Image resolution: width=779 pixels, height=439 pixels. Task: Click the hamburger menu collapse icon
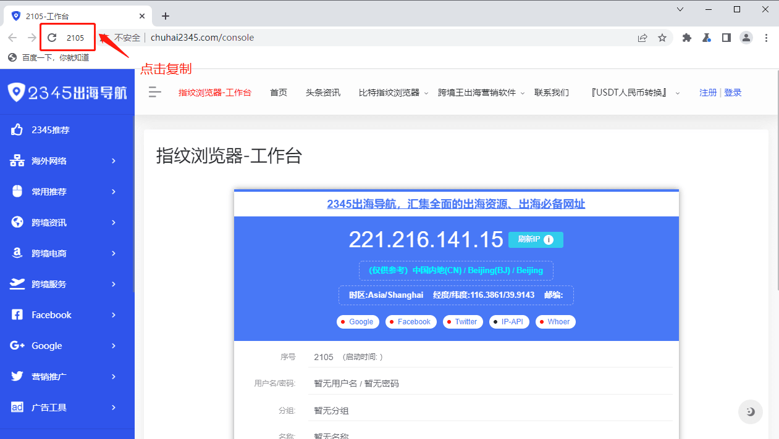point(155,92)
